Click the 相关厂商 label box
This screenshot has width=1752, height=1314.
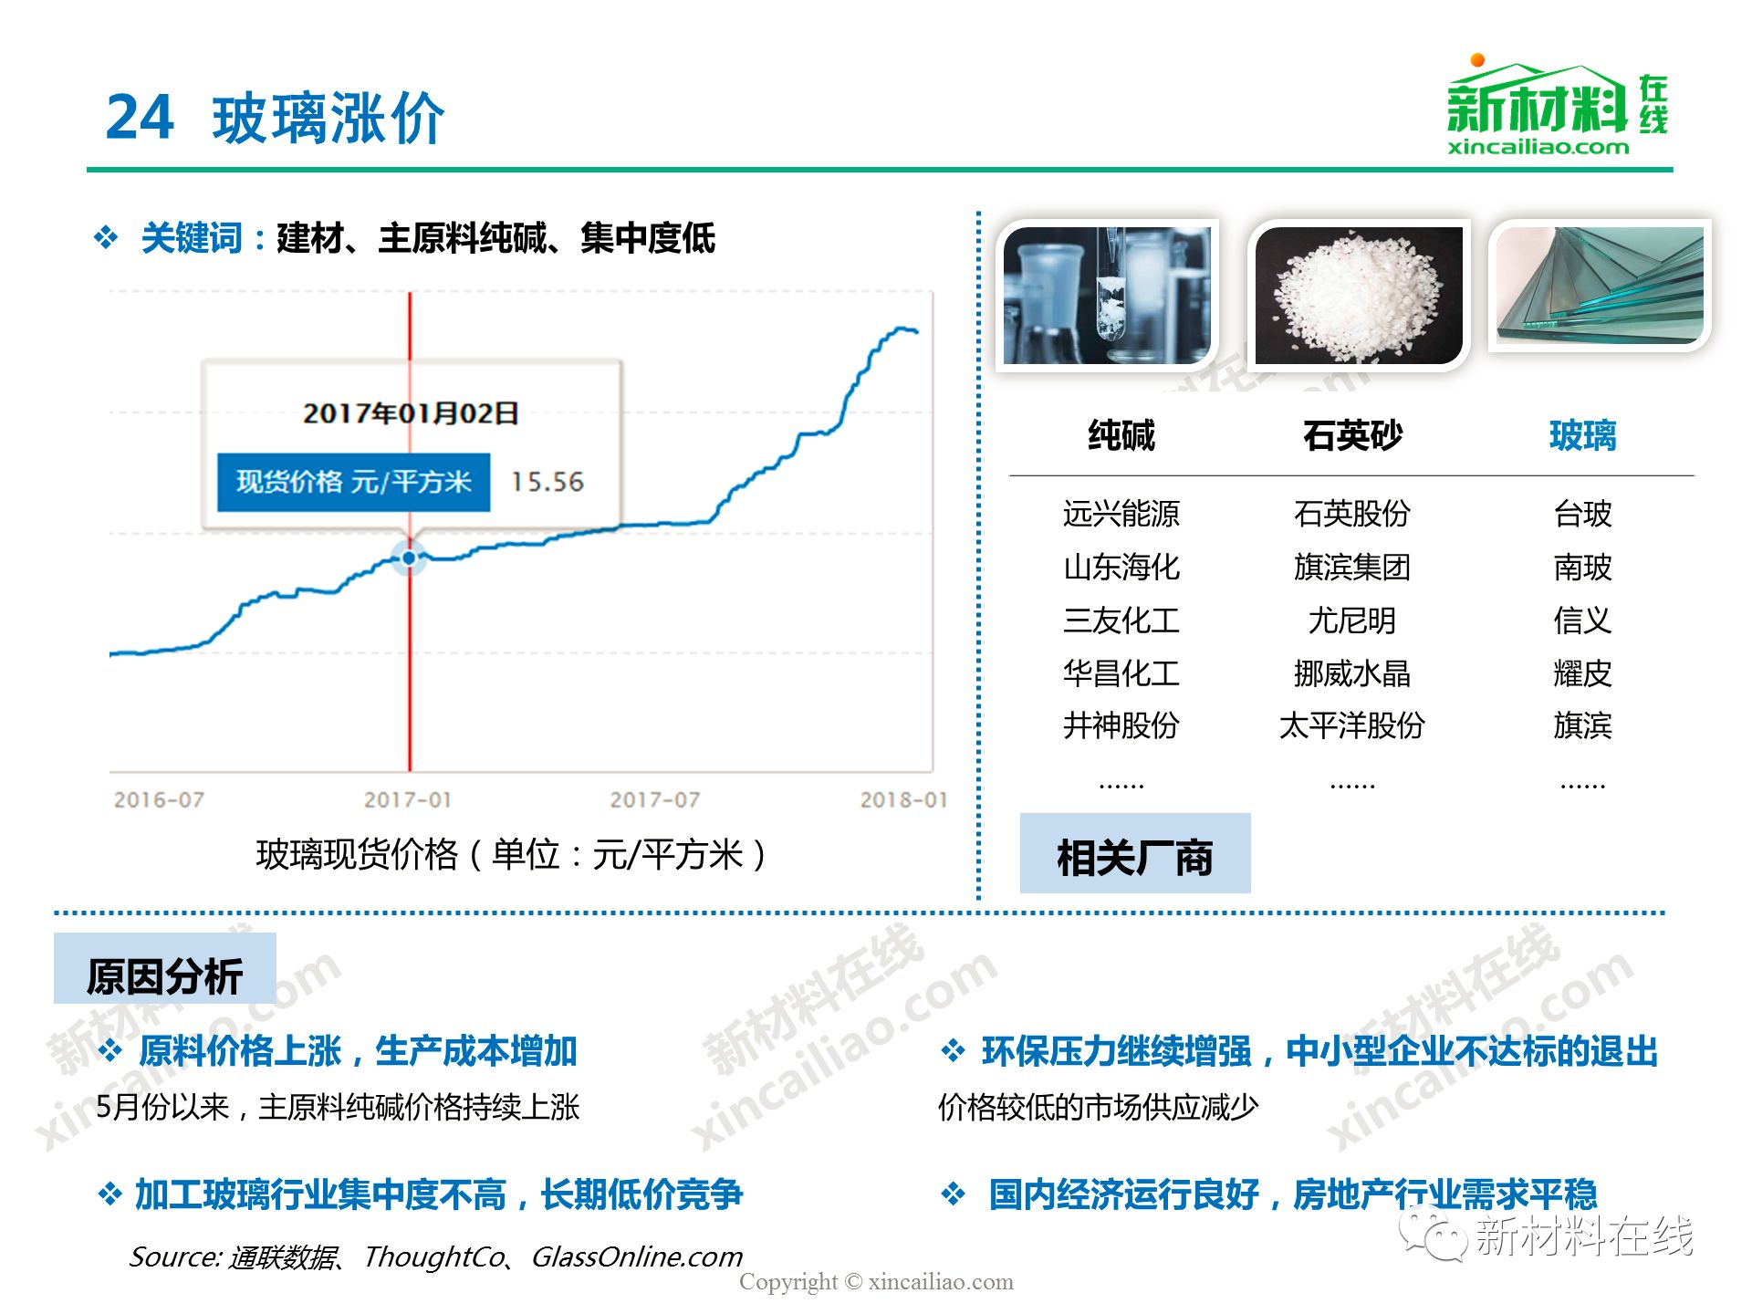[x=1134, y=854]
